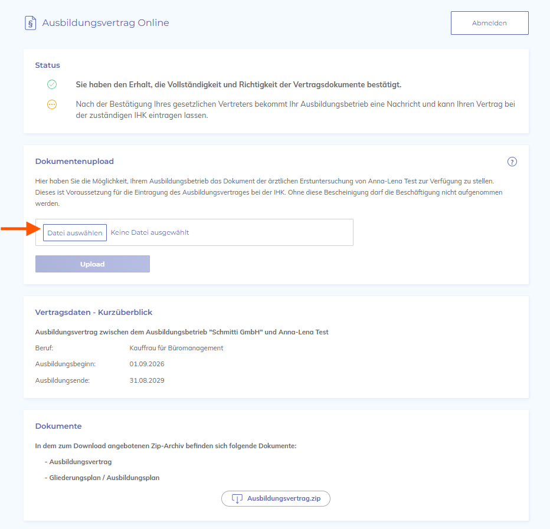Click the start date 01.09.2026
The width and height of the screenshot is (550, 529).
[146, 364]
